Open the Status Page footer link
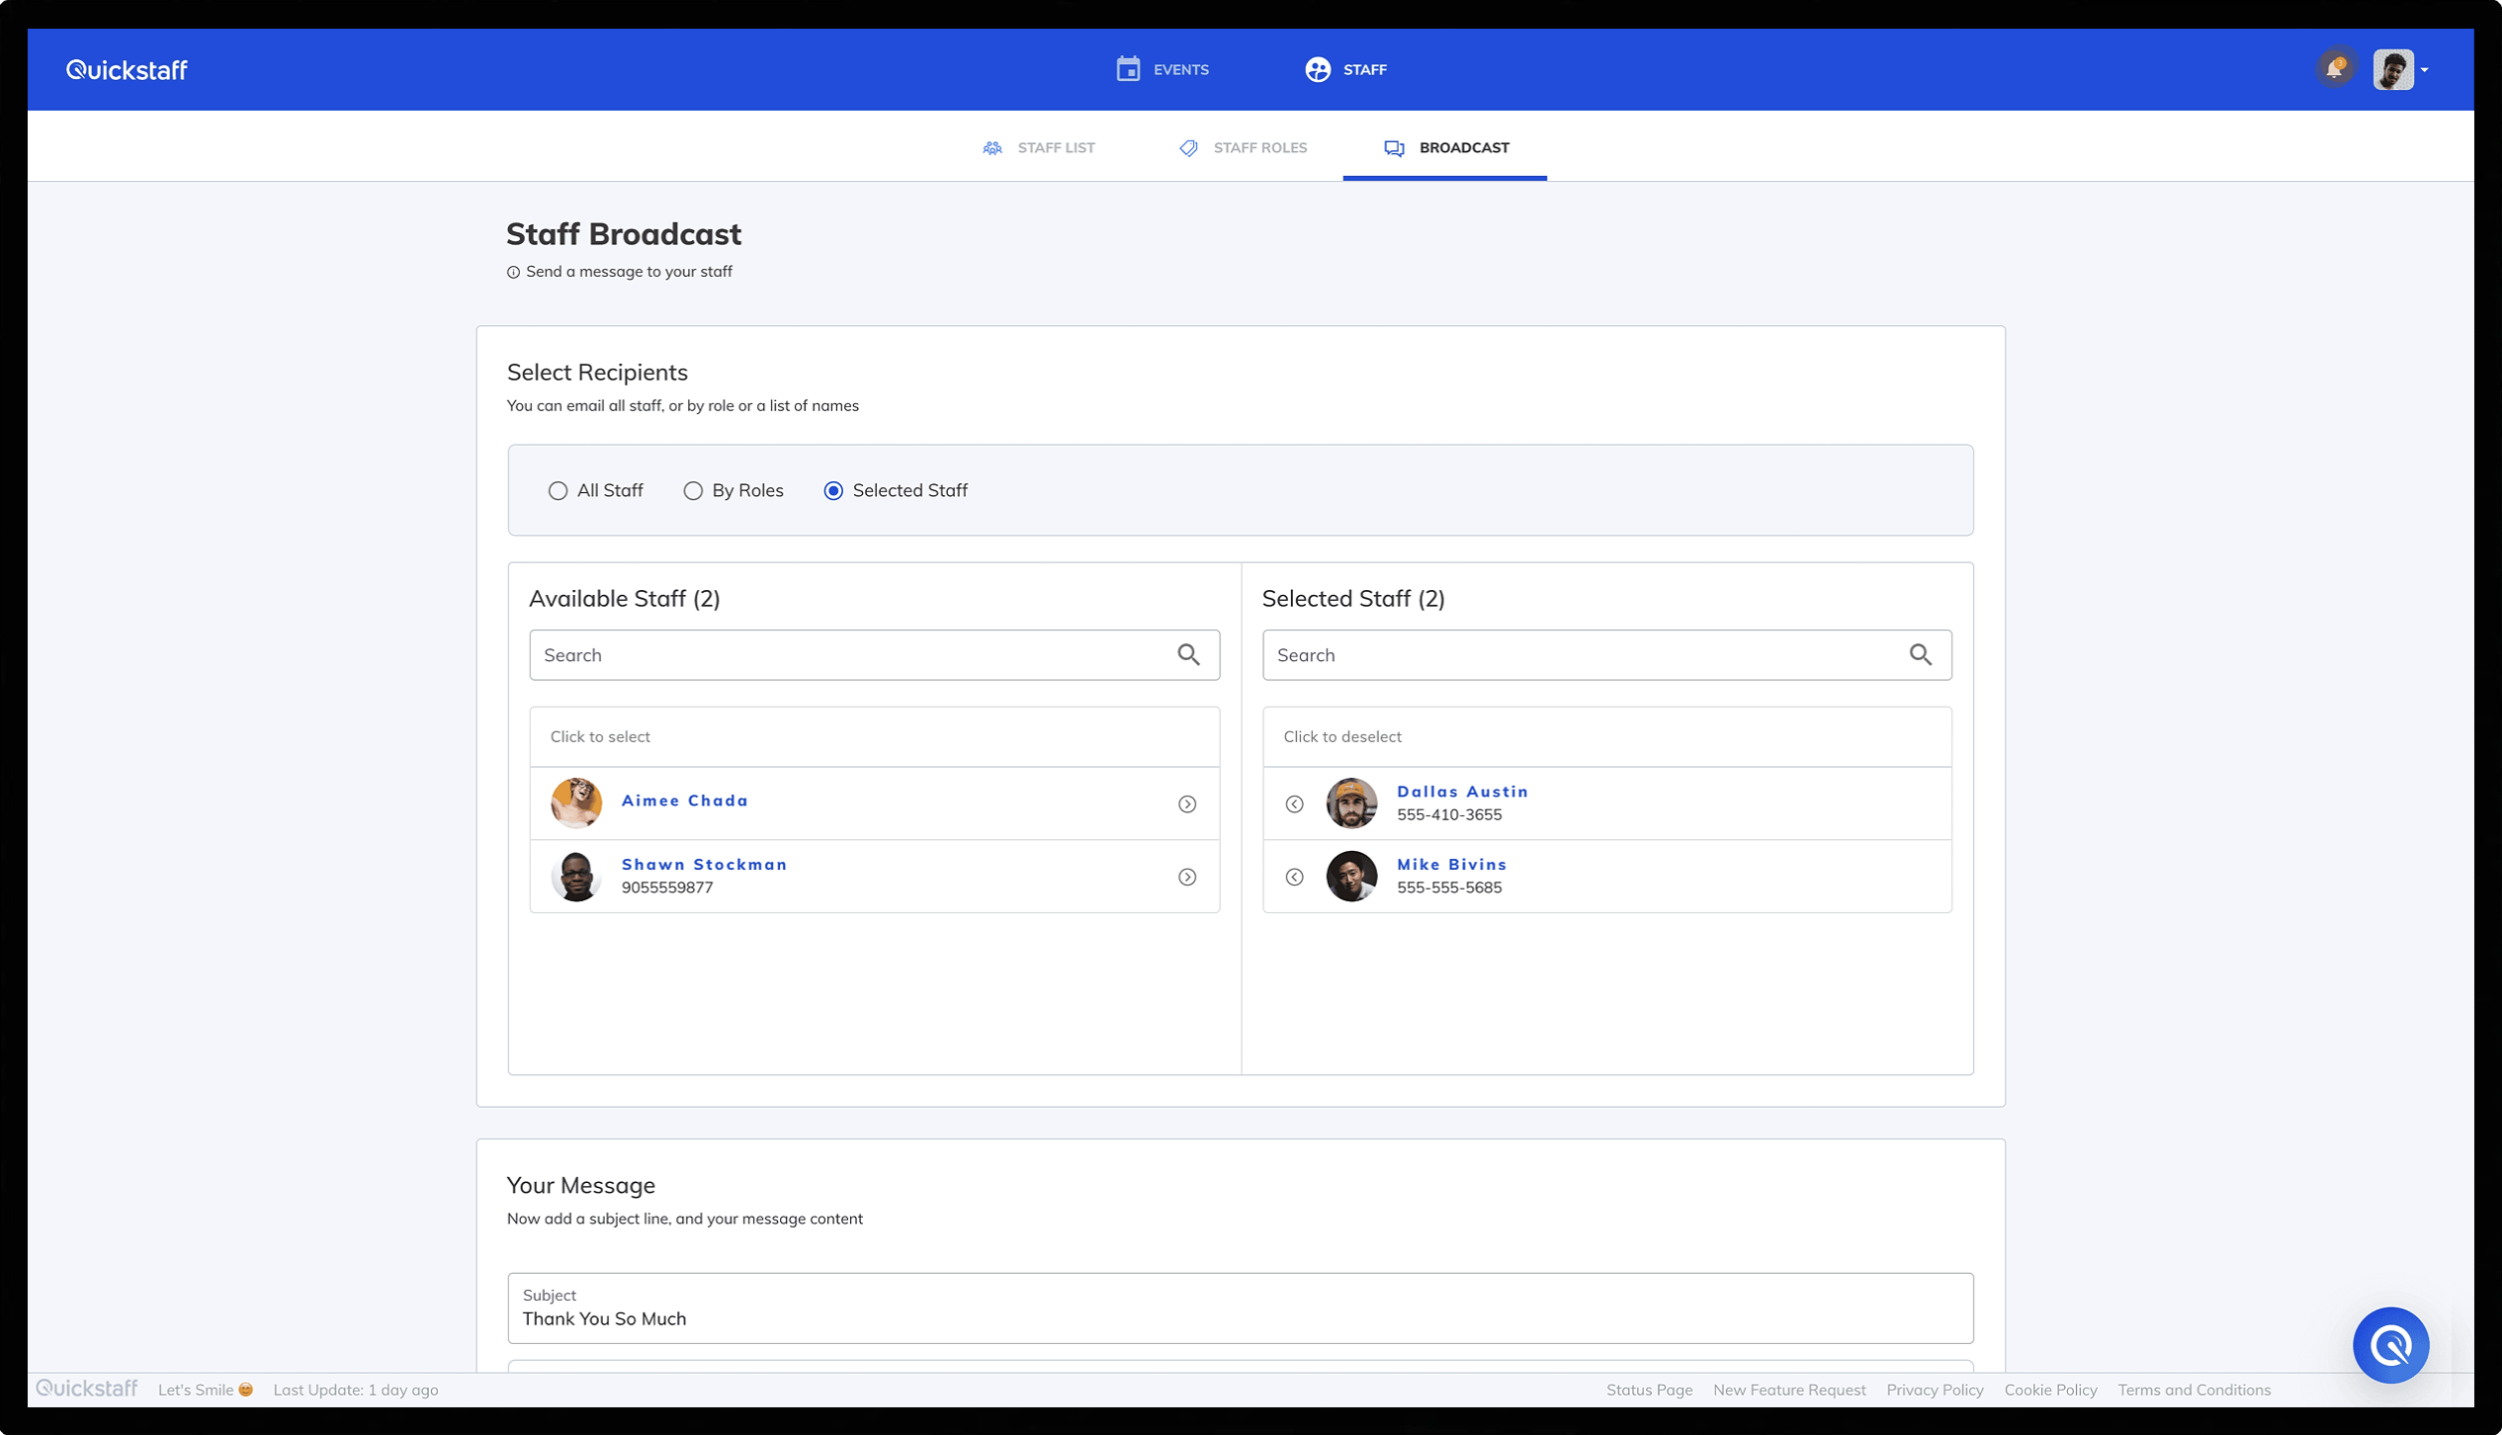This screenshot has width=2502, height=1435. (x=1649, y=1390)
